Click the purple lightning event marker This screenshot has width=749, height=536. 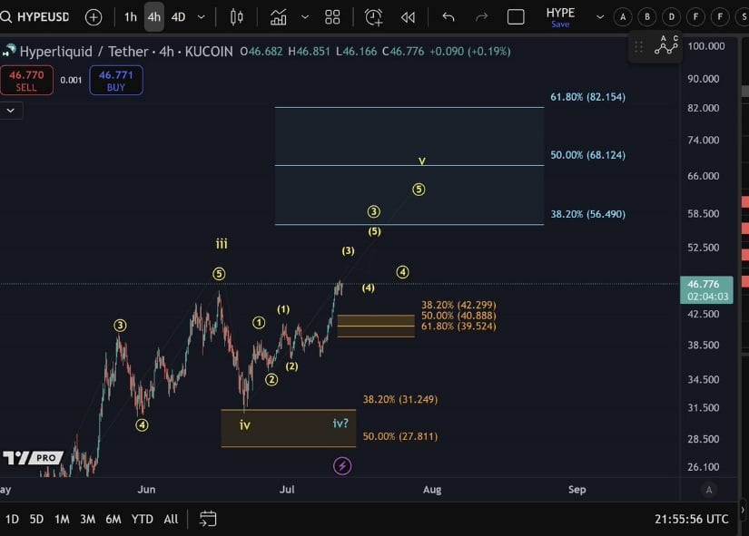click(342, 466)
